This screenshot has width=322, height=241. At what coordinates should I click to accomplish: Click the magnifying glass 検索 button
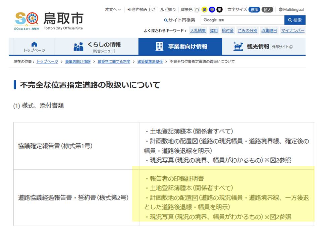(295, 20)
